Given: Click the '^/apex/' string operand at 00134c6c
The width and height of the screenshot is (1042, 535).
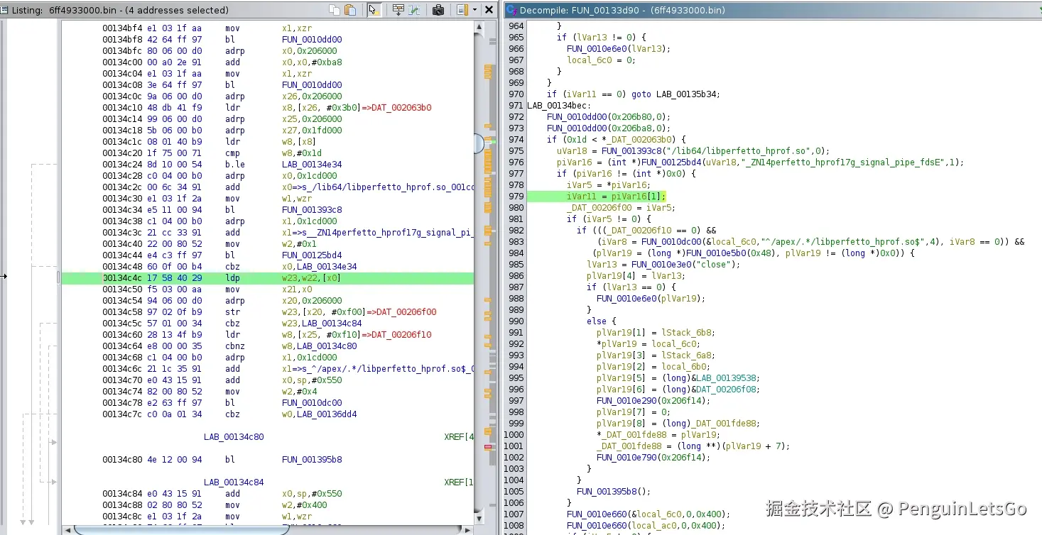Looking at the screenshot, I should tap(378, 369).
